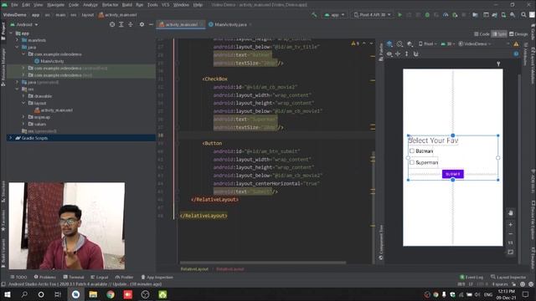Expand the drawable folder

pyautogui.click(x=23, y=96)
